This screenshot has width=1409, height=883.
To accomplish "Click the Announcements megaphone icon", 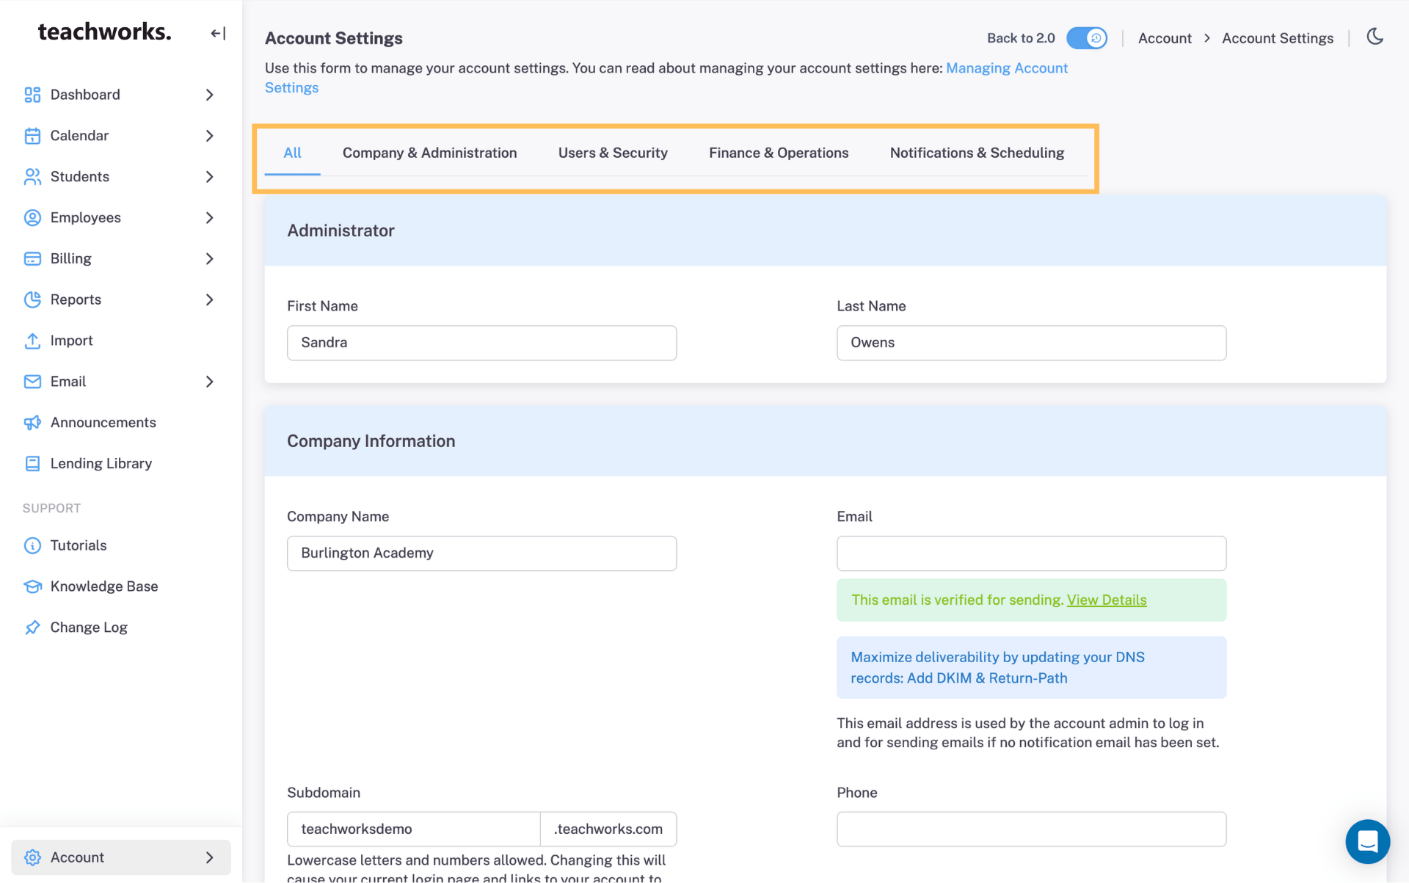I will point(32,423).
